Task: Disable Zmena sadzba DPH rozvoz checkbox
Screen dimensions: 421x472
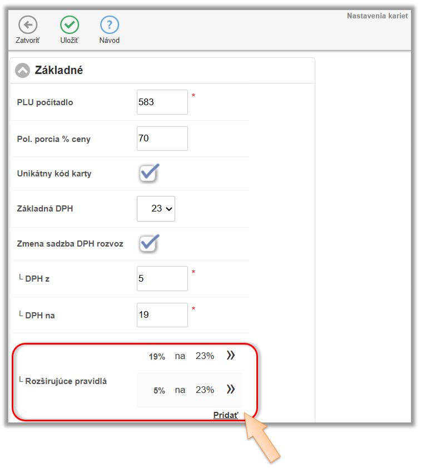Action: 149,243
